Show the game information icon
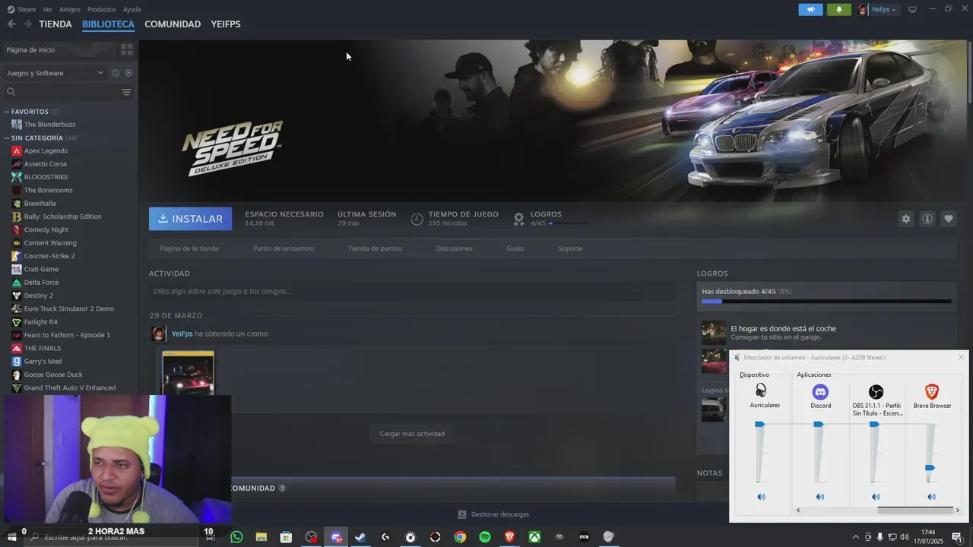The width and height of the screenshot is (973, 547). click(x=927, y=219)
